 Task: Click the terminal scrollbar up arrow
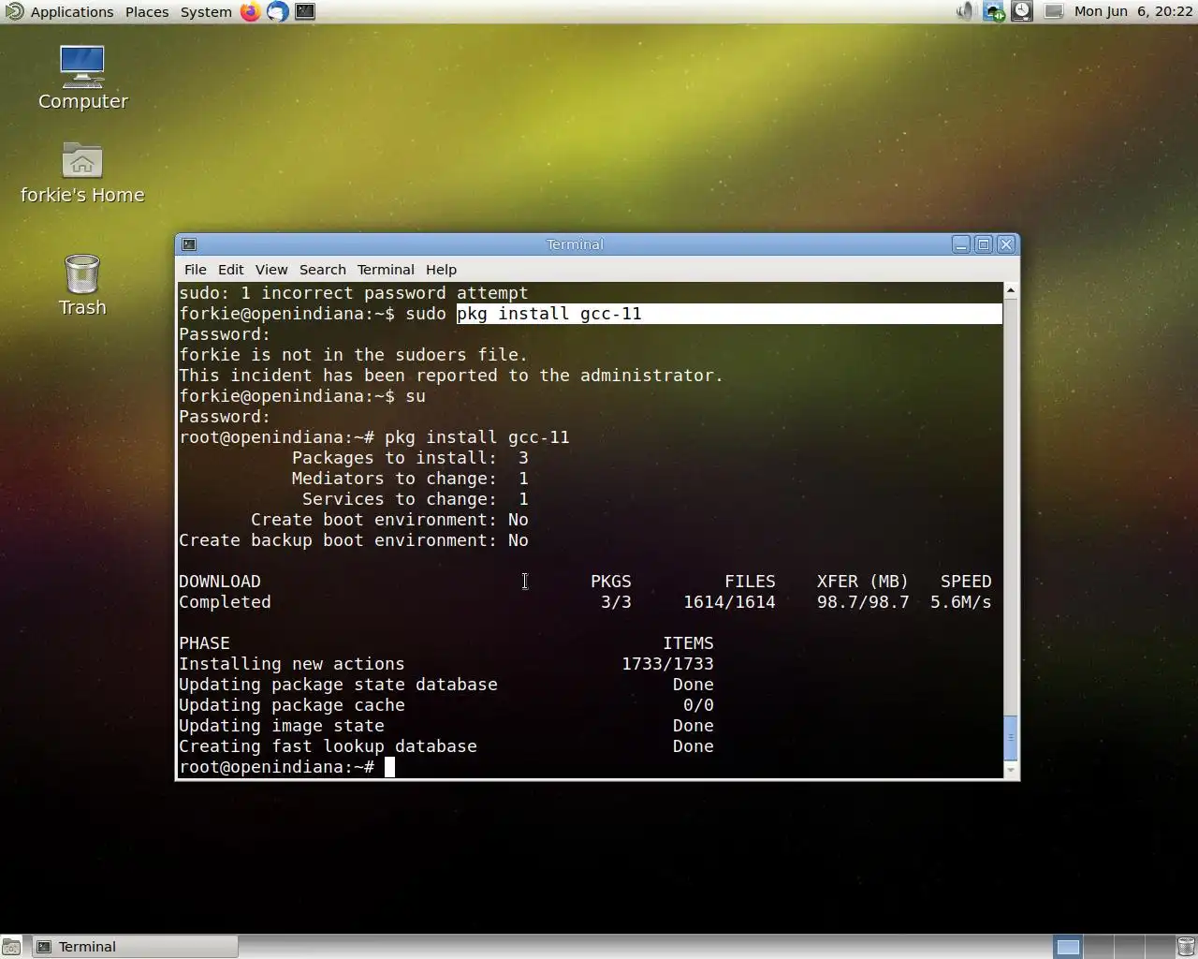coord(1010,291)
